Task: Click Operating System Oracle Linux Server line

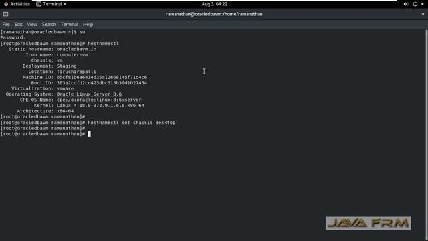Action: click(64, 94)
